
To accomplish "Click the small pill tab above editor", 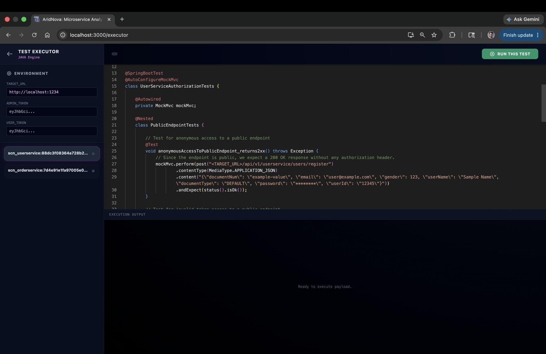I will coord(115,54).
